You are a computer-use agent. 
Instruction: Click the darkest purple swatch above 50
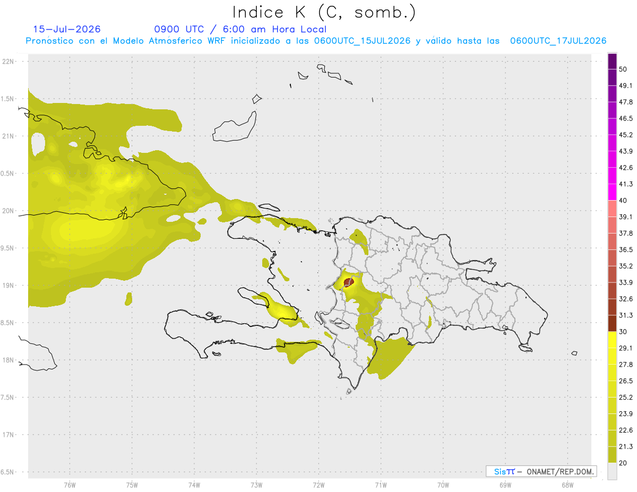point(612,62)
